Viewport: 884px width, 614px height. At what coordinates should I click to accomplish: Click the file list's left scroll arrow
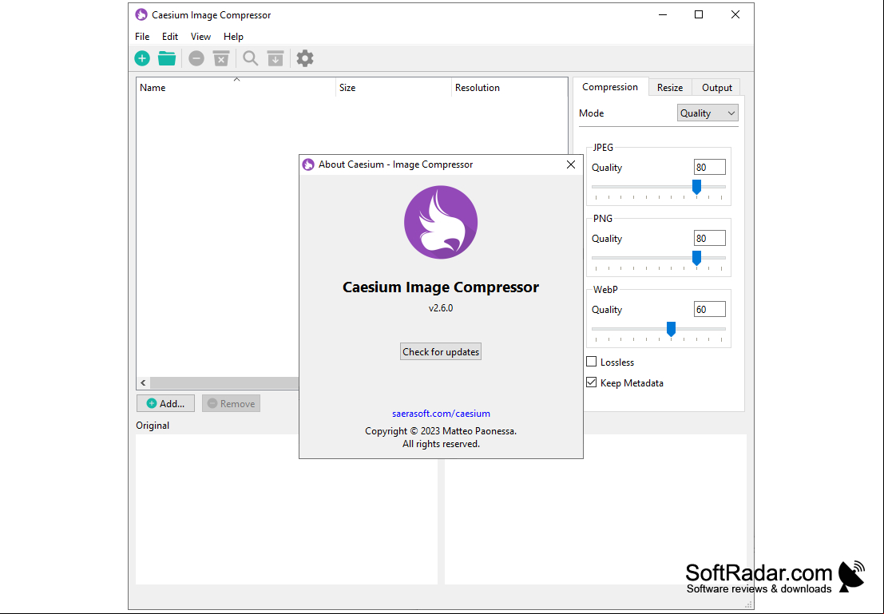(143, 382)
